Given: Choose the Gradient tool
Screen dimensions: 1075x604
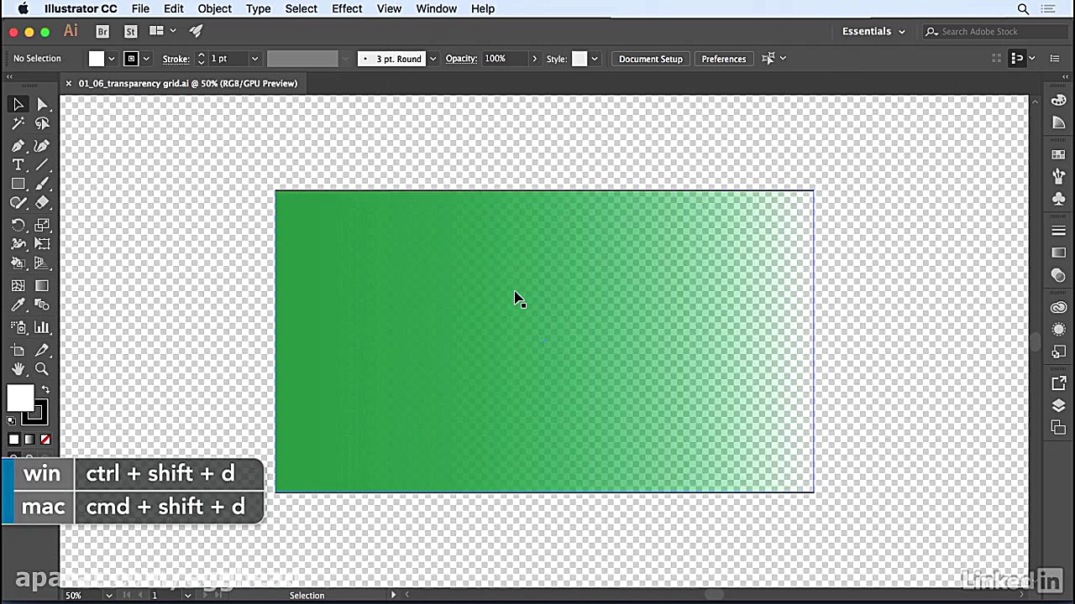Looking at the screenshot, I should pos(42,284).
